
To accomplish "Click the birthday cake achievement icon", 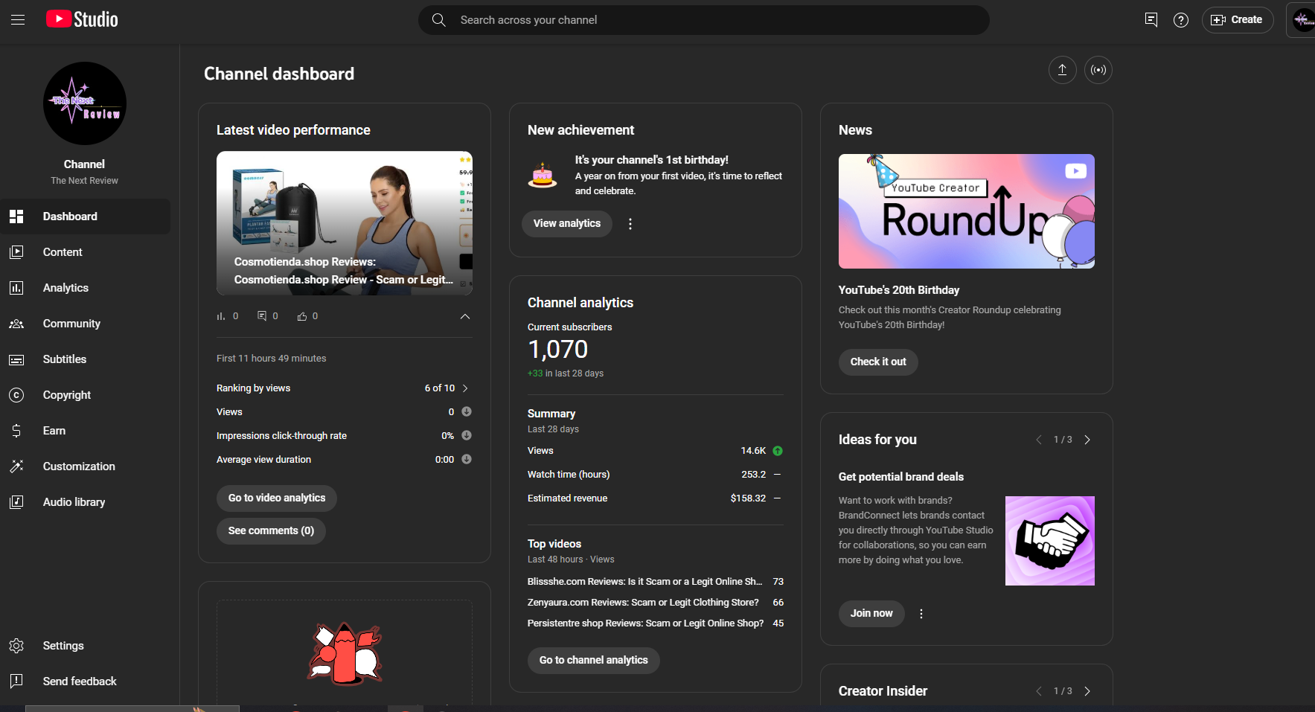I will click(543, 176).
